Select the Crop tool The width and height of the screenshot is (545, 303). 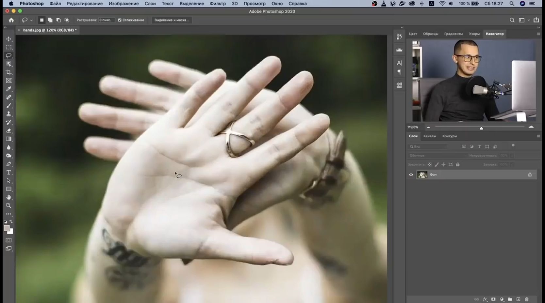coord(9,72)
